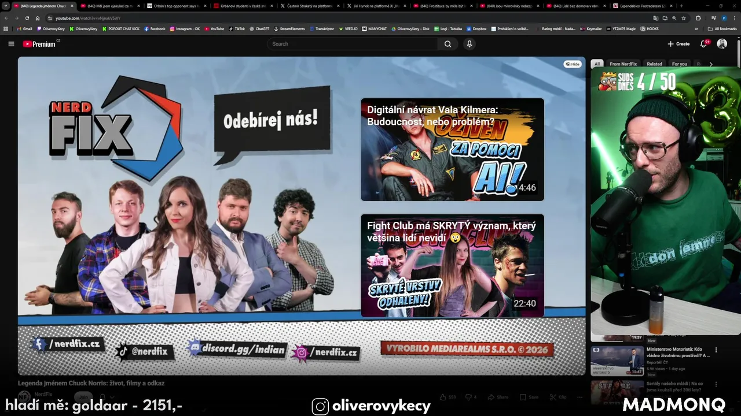Expand hidden bookmarks overflow chevron
Image resolution: width=741 pixels, height=416 pixels.
coord(696,28)
